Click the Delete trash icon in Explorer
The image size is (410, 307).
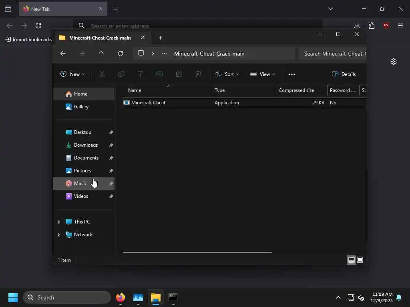198,74
